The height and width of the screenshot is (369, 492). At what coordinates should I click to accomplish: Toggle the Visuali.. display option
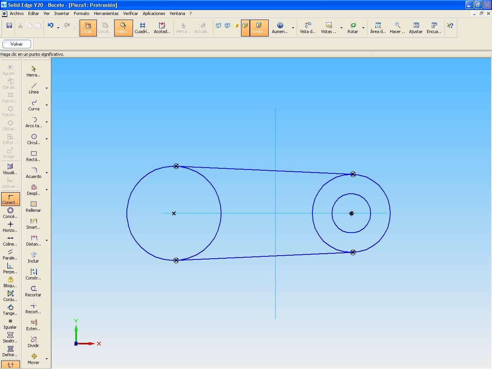[10, 169]
